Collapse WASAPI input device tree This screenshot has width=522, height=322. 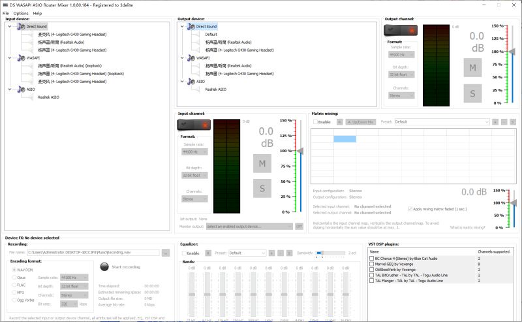pos(10,58)
